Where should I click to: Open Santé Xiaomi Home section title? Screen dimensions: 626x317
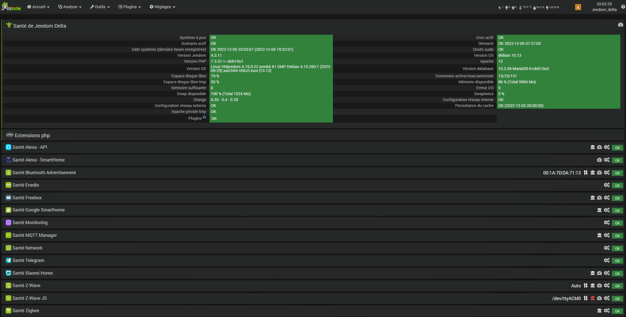[x=33, y=273]
